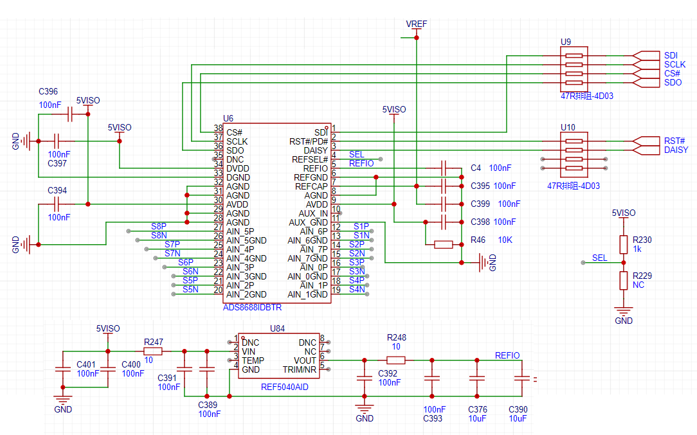Select the S1N net label
697x435 pixels.
[361, 236]
